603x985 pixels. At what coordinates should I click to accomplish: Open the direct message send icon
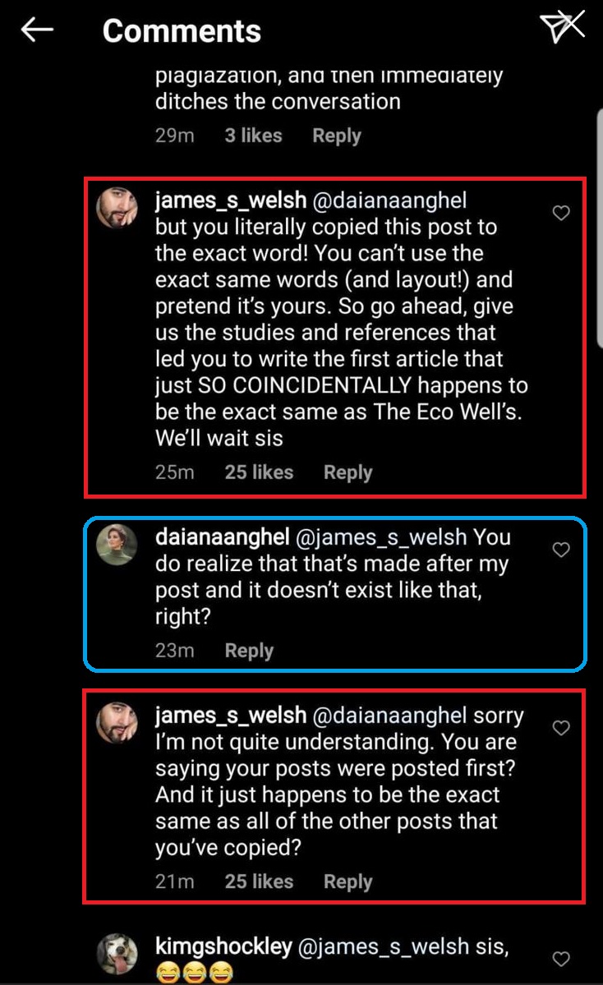(x=563, y=27)
